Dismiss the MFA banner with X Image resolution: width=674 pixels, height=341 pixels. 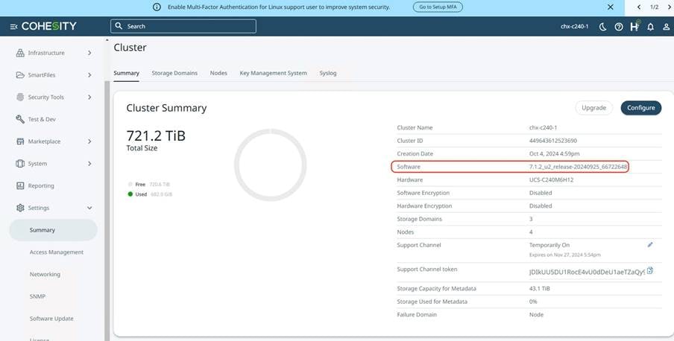(x=611, y=7)
